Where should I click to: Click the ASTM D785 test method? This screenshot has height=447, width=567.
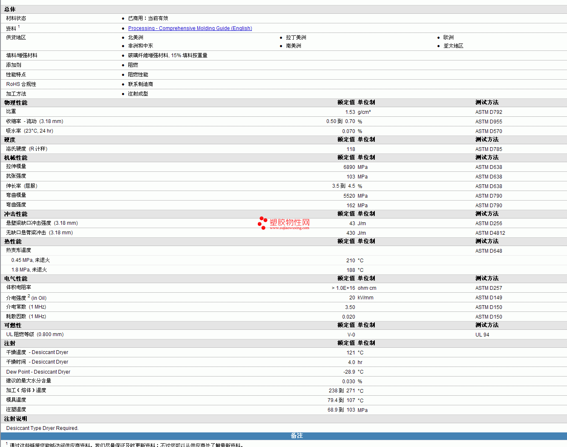pos(489,149)
